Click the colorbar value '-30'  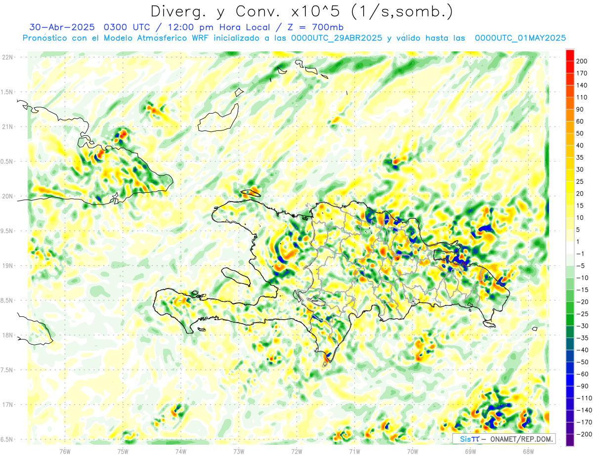(582, 326)
